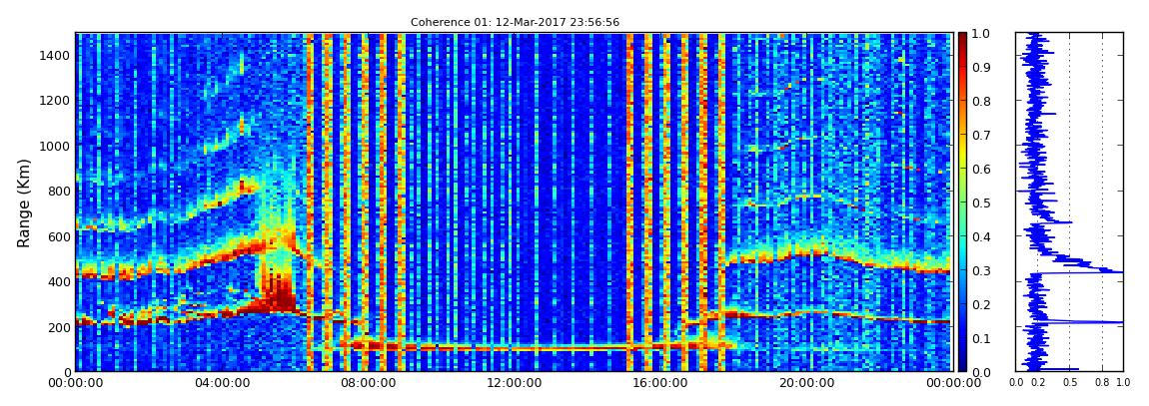Pick the 20:00:00 time tick label
The height and width of the screenshot is (406, 1149).
[x=804, y=383]
